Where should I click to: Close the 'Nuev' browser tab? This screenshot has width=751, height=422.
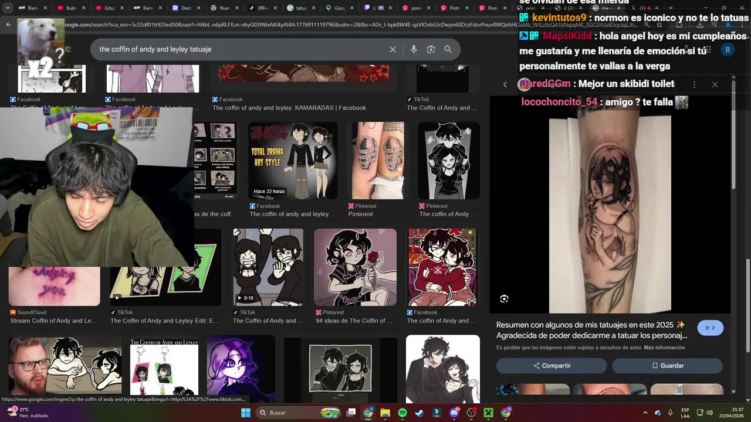[x=237, y=8]
